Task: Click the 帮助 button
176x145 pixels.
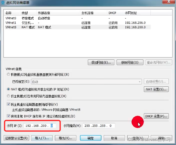Action: click(162, 138)
